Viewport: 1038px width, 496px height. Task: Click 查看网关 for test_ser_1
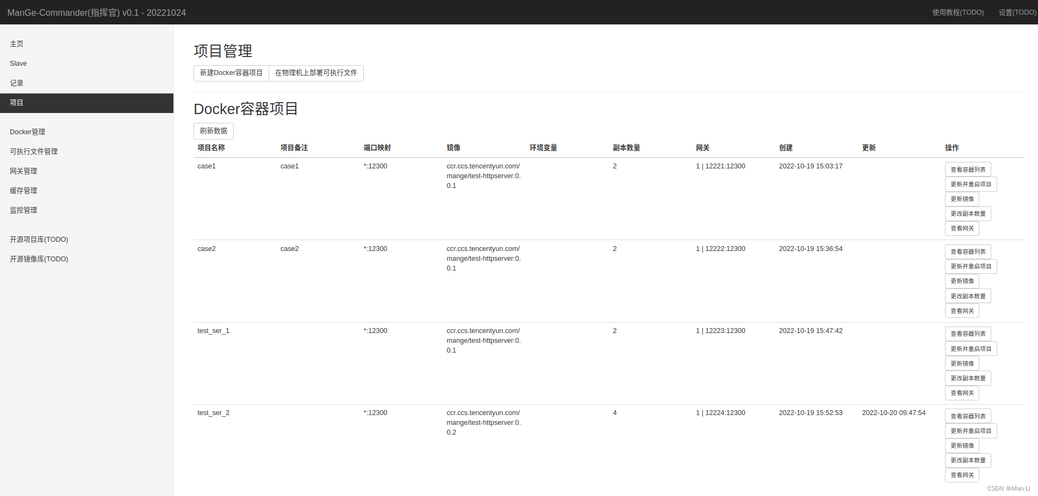click(x=962, y=393)
